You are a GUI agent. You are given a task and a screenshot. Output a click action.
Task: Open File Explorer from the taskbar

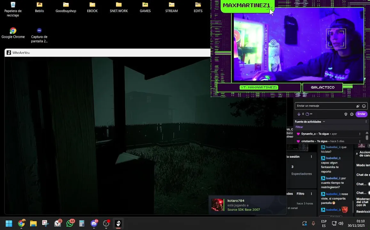tap(33, 223)
